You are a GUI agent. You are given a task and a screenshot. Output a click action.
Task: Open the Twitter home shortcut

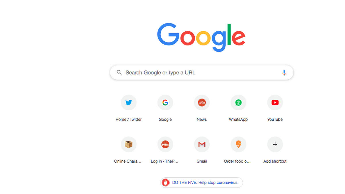click(129, 102)
